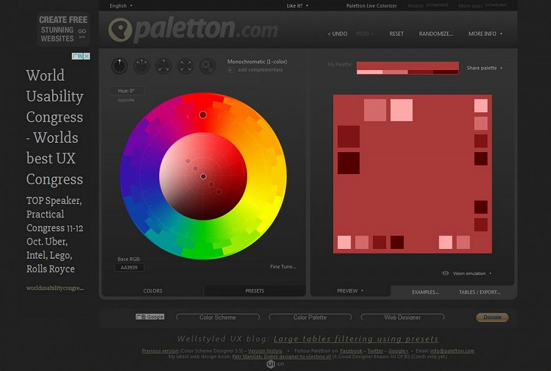Select the free-style gear scheme icon

(208, 66)
